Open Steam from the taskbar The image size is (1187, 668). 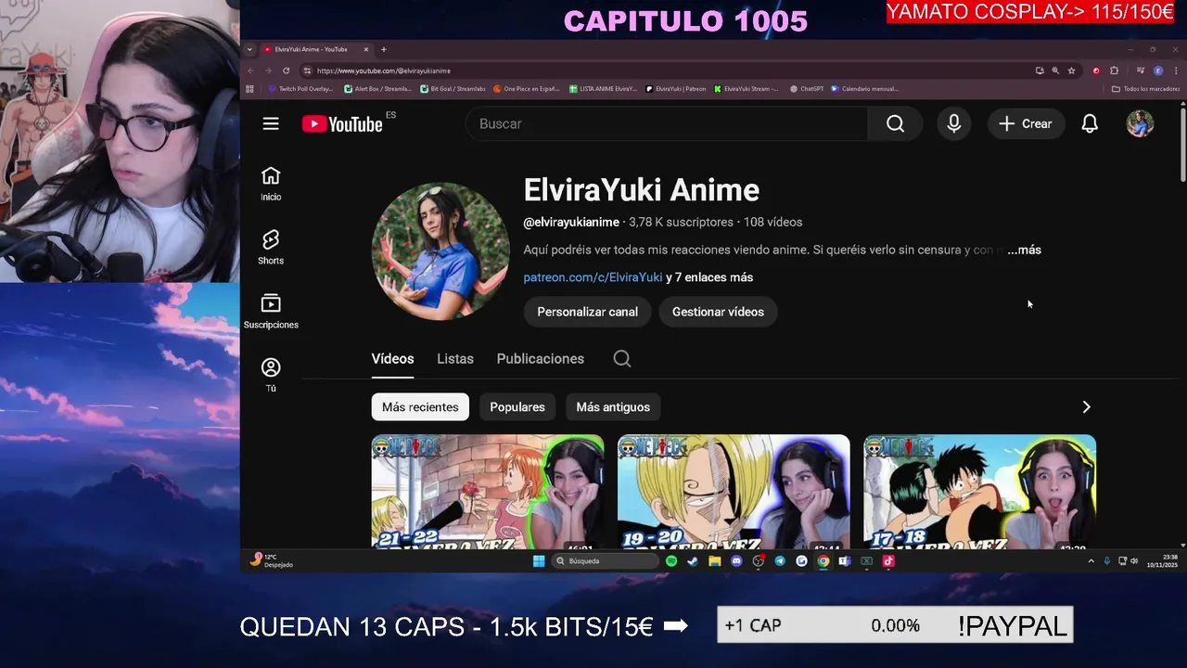coord(693,561)
